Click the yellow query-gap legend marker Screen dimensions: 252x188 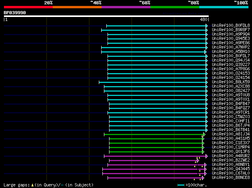pyautogui.click(x=32, y=185)
